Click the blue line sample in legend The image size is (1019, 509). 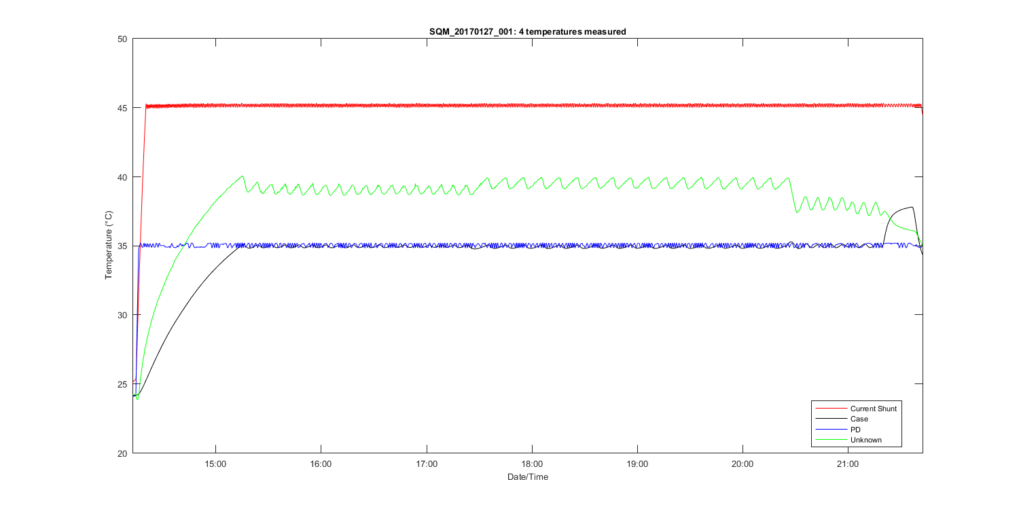830,430
